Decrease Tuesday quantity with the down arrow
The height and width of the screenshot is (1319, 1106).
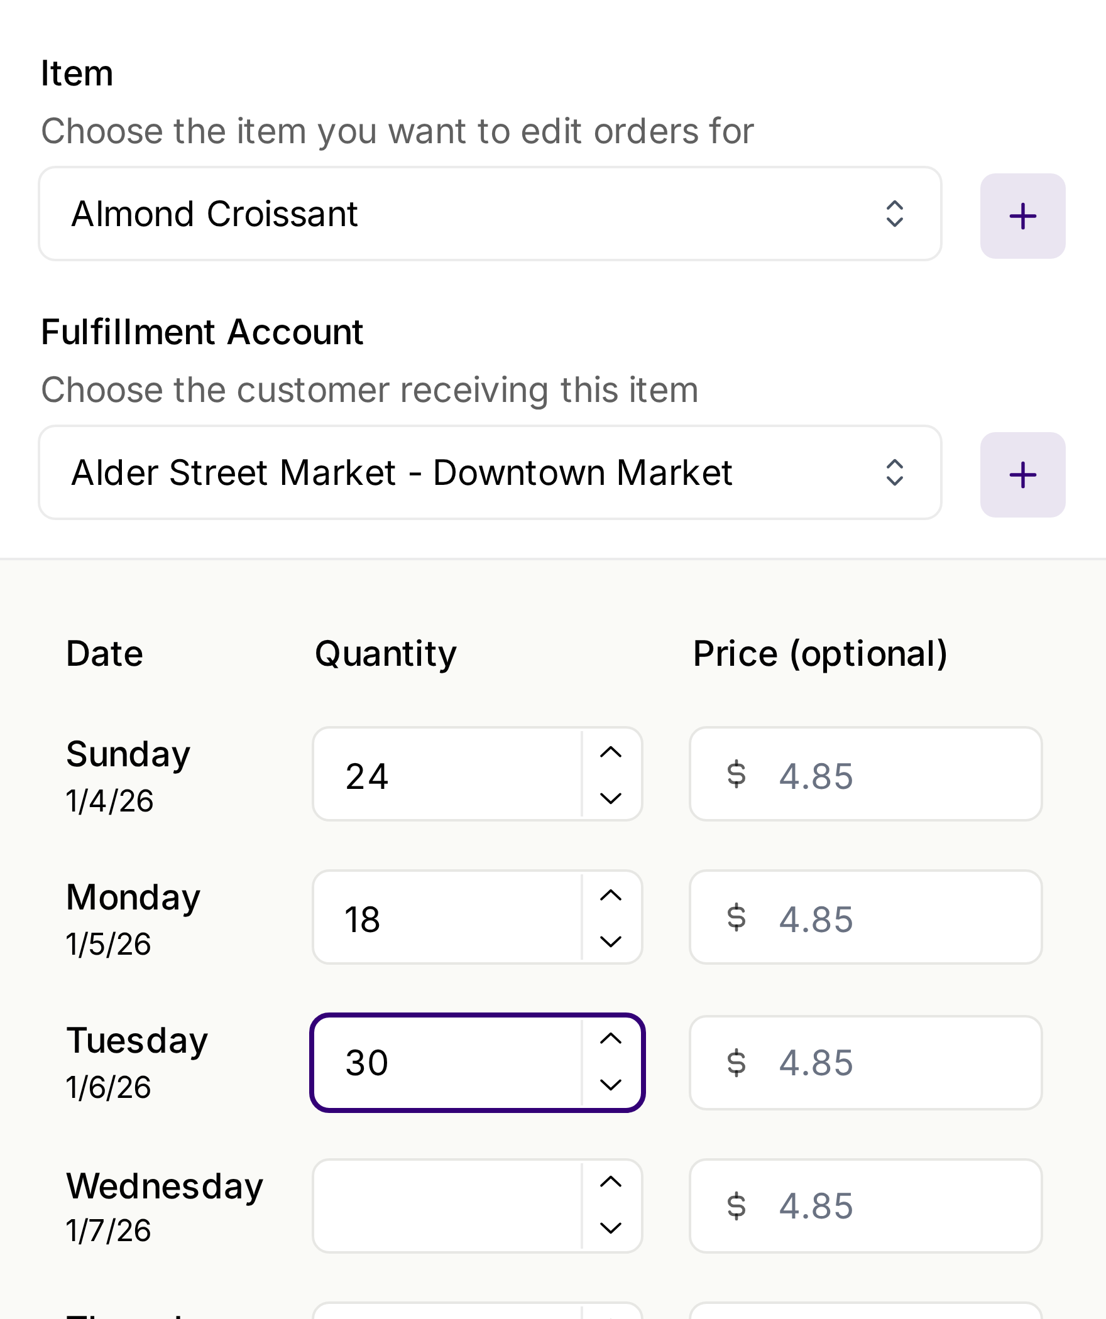(x=611, y=1085)
